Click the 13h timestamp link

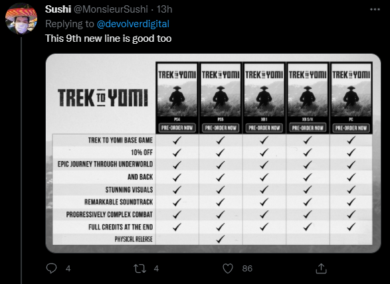(164, 9)
